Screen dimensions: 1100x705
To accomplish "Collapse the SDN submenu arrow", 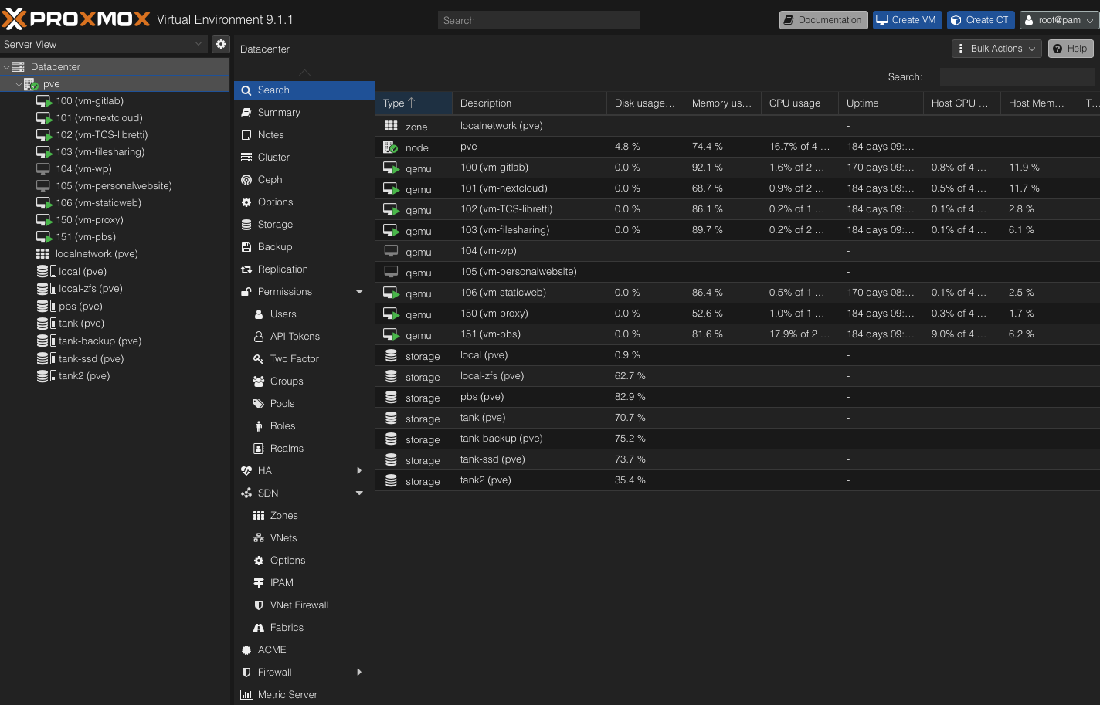I will coord(359,493).
